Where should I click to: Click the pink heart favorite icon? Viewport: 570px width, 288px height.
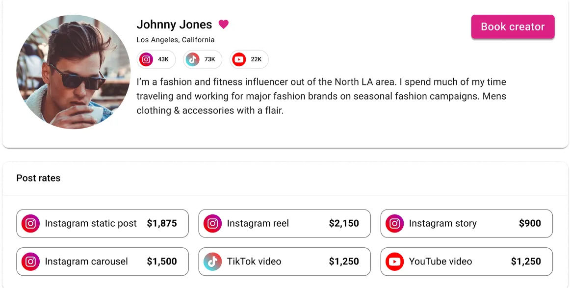(x=224, y=25)
